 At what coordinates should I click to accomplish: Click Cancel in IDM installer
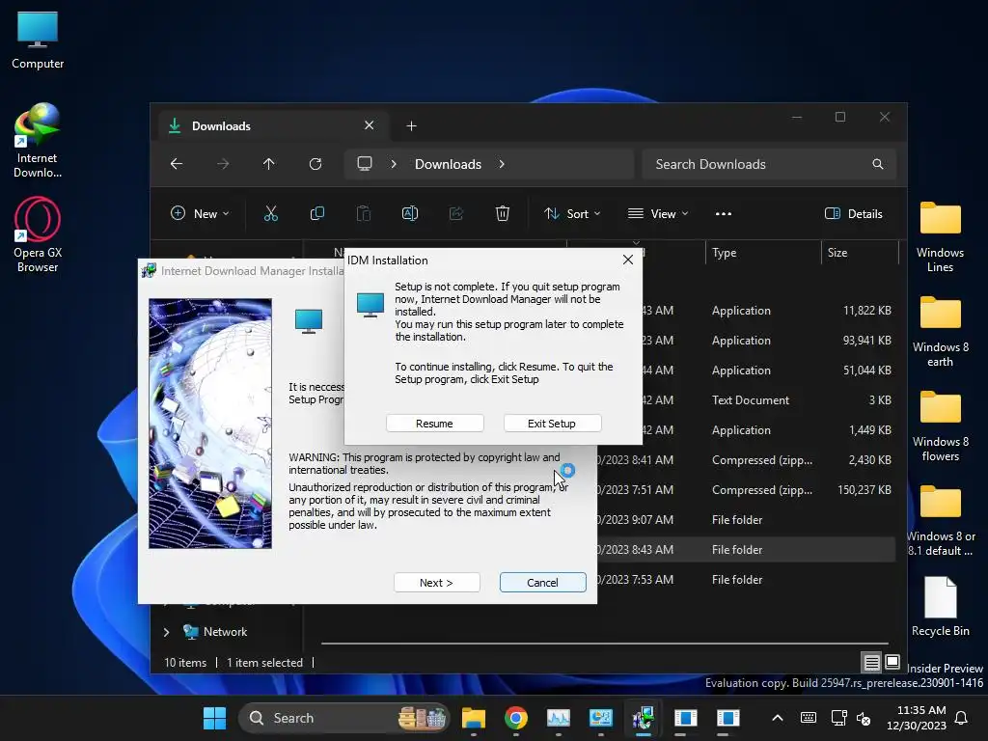(x=542, y=582)
